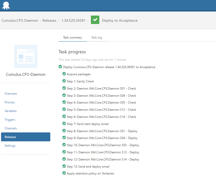Click the status icon for Step 8 S01 Deploy
This screenshot has height=187, width=216.
pyautogui.click(x=64, y=131)
